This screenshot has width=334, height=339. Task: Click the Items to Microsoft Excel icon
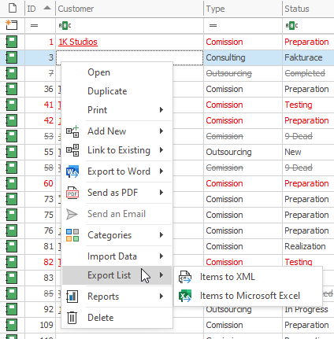[x=185, y=296]
